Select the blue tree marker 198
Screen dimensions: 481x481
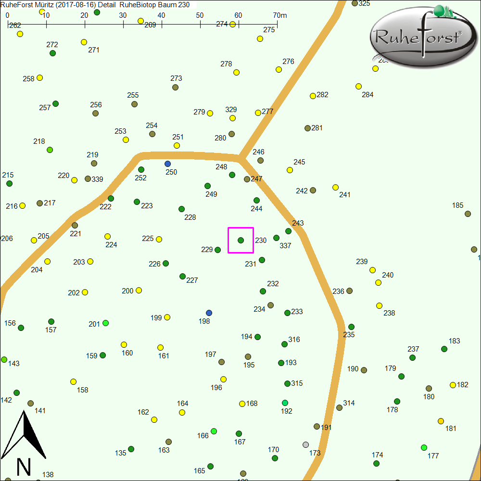(x=209, y=313)
